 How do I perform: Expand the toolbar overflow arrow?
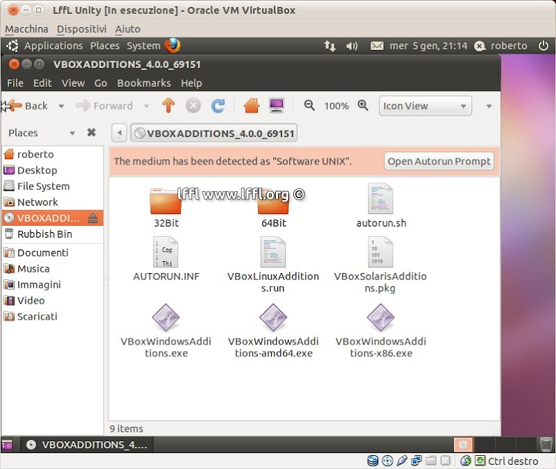(x=489, y=106)
